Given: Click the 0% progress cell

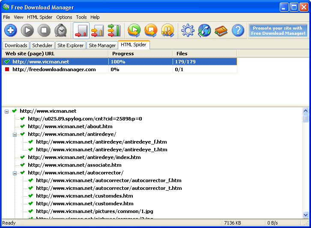Looking at the screenshot, I should (x=141, y=69).
